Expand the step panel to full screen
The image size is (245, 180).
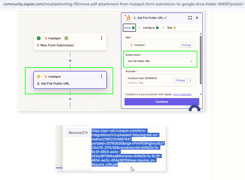190,18
